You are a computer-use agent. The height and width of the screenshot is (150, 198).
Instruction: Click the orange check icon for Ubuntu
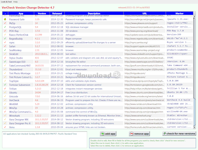coord(5,93)
